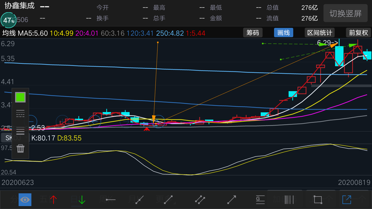Image resolution: width=372 pixels, height=209 pixels.
Task: Click 120:3.41 moving average value
Action: tap(140, 33)
